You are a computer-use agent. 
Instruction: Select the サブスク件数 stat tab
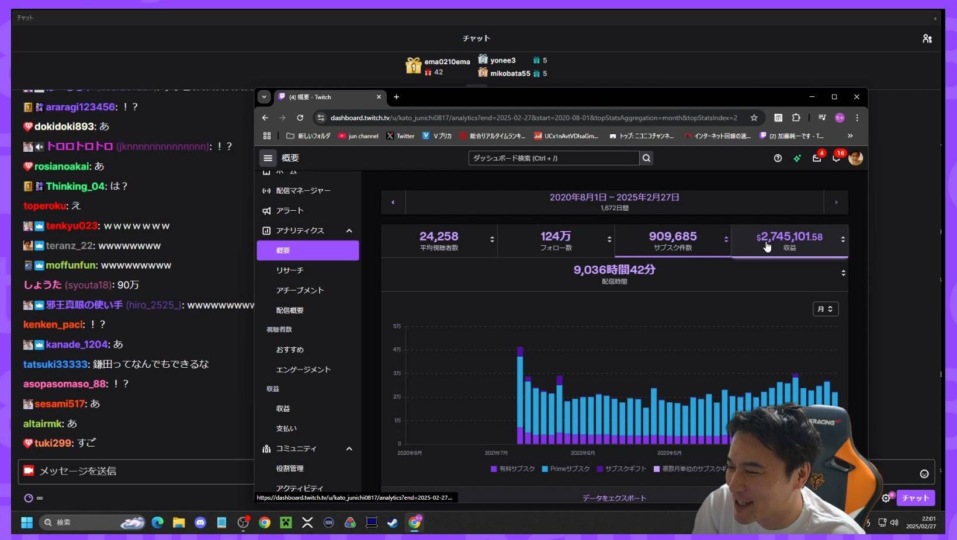672,240
